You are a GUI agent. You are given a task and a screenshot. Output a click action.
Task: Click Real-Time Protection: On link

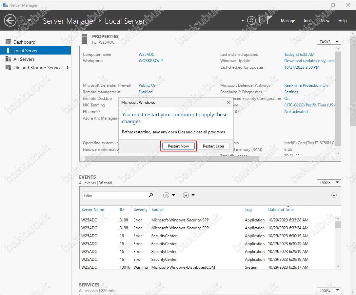(306, 85)
